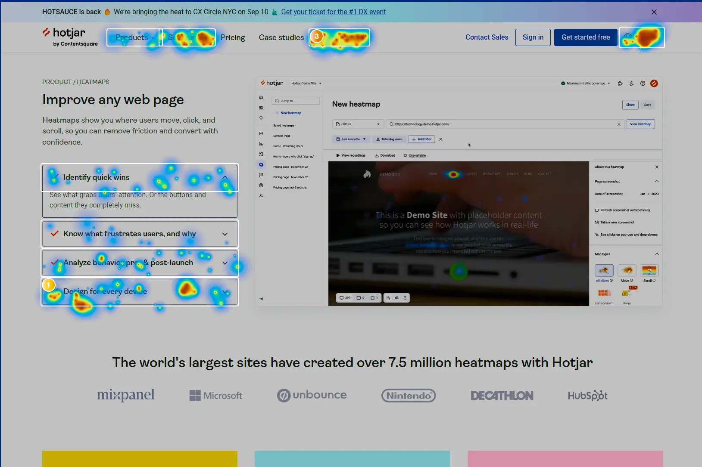Click the lightbulb highlights icon in sidebar
This screenshot has width=702, height=467.
pos(261,118)
